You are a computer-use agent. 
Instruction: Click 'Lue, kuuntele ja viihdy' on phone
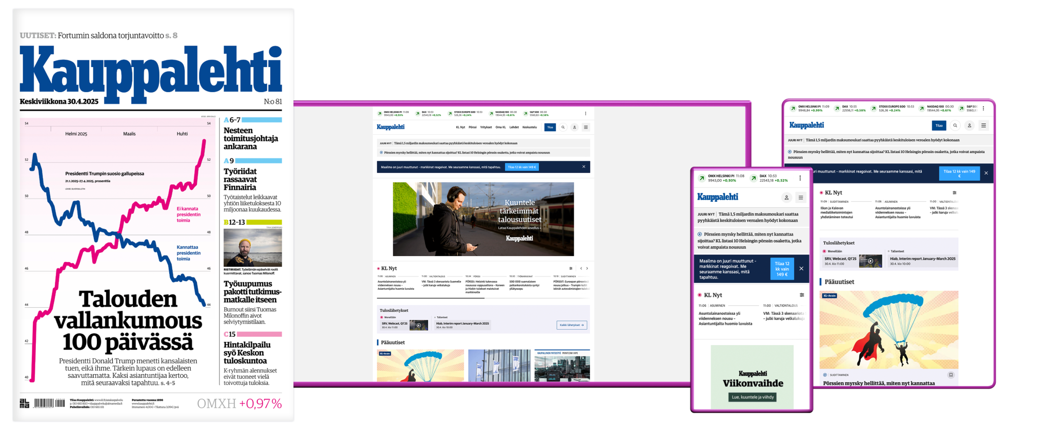coord(753,397)
